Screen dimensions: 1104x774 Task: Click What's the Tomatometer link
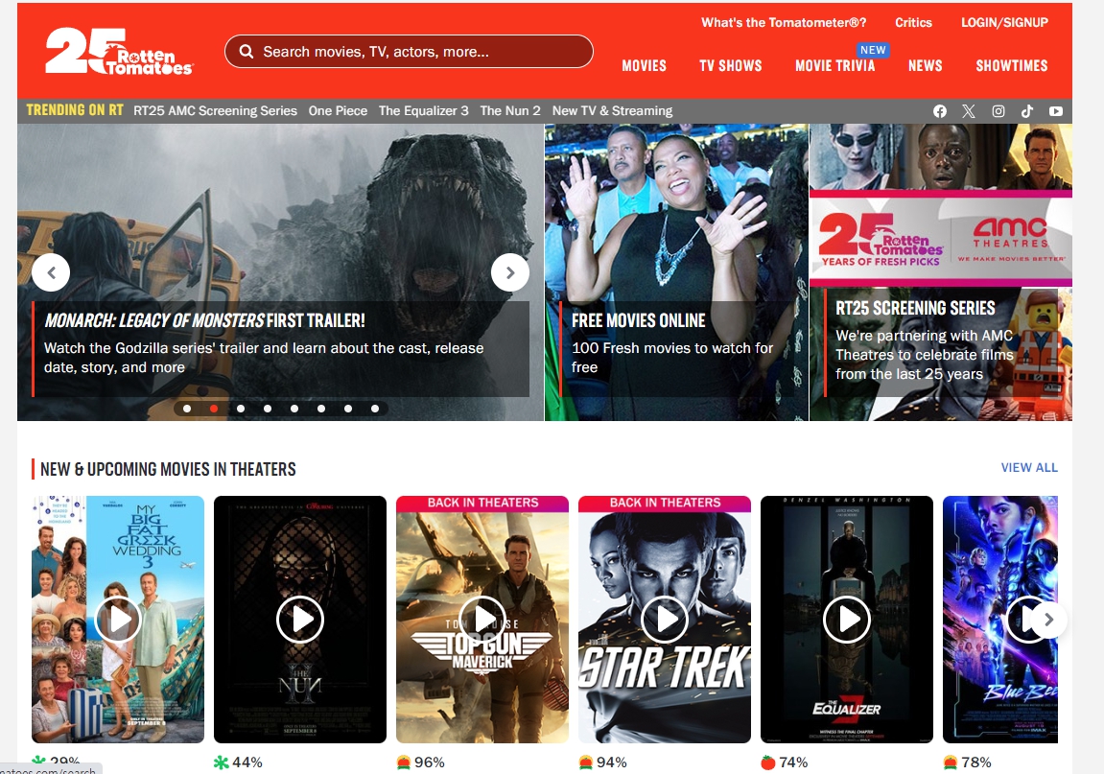[x=784, y=22]
